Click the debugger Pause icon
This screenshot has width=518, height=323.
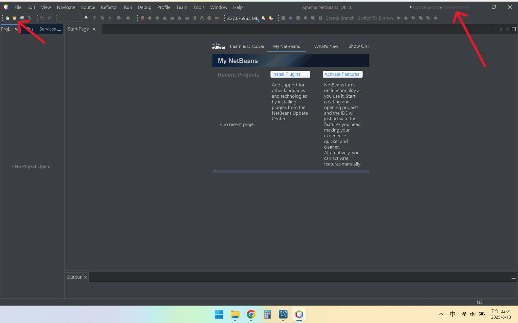[x=150, y=18]
